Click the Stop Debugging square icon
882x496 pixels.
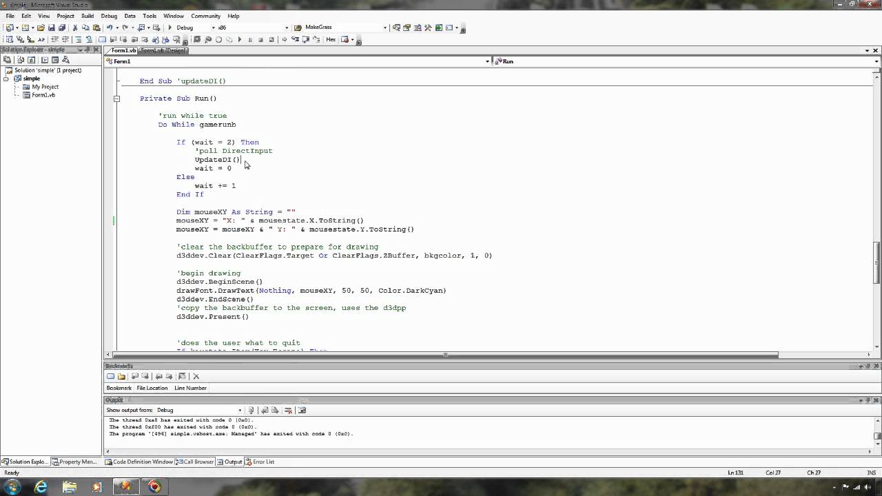(x=260, y=39)
